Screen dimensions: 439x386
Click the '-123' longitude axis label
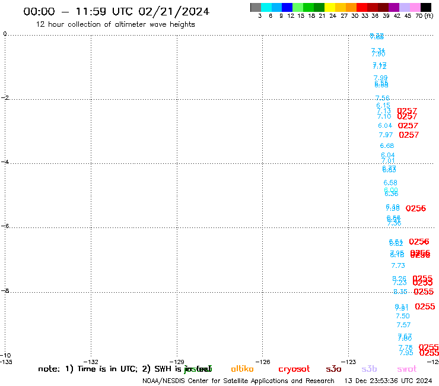click(349, 362)
